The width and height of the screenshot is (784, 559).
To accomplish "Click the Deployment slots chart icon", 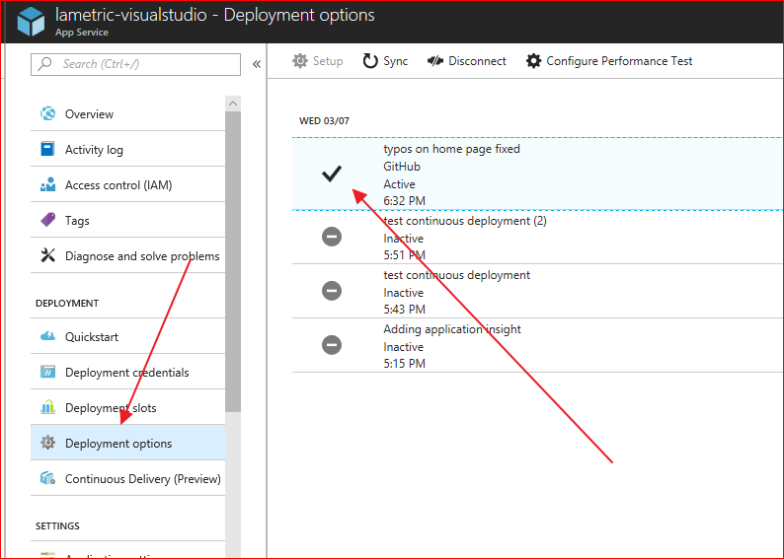I will pyautogui.click(x=47, y=408).
